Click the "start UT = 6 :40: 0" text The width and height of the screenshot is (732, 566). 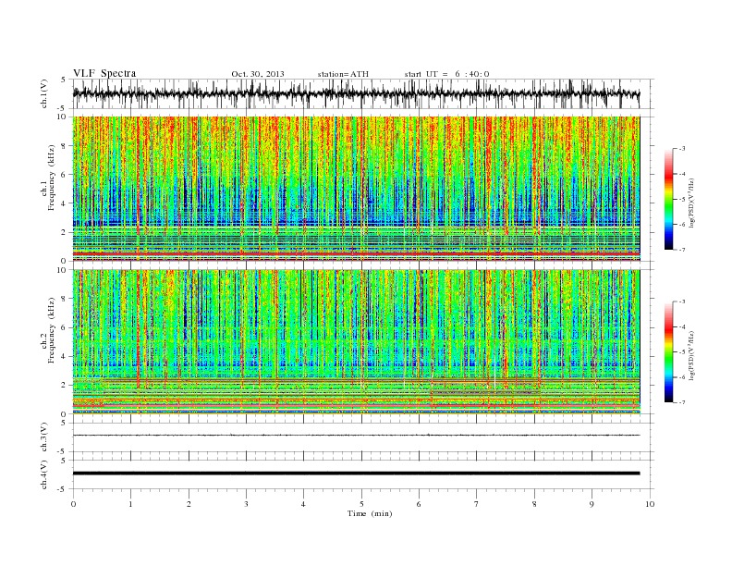pyautogui.click(x=446, y=74)
